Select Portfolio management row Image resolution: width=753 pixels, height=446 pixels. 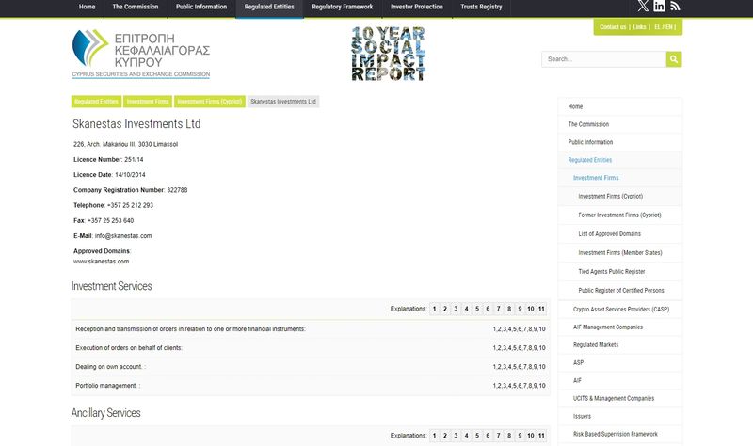311,386
